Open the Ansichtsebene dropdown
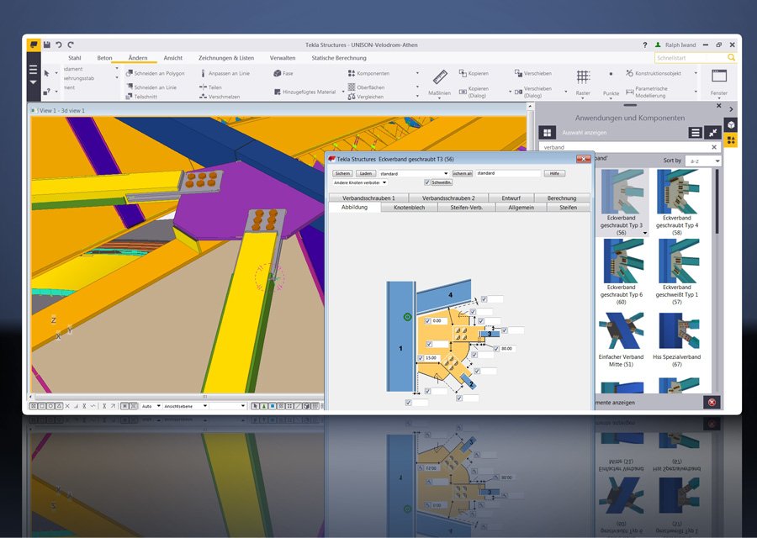Image resolution: width=757 pixels, height=538 pixels. [x=185, y=406]
